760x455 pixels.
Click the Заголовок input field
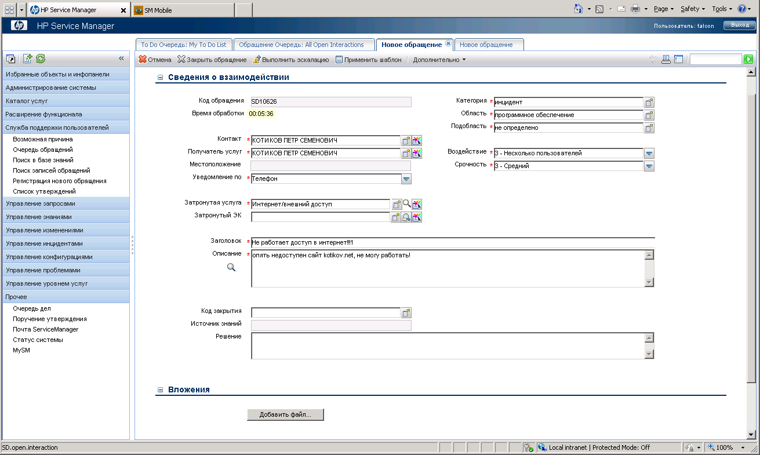[453, 242]
